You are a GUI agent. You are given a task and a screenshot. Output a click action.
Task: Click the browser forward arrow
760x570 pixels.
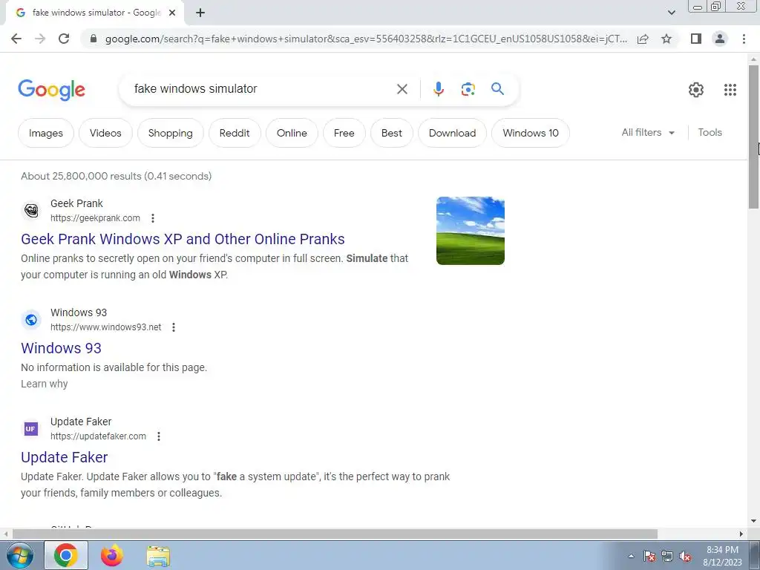pos(40,39)
